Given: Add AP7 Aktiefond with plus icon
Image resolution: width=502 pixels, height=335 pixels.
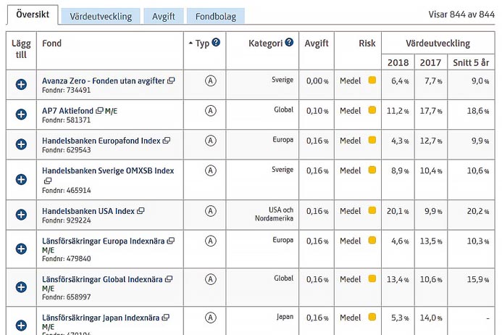Looking at the screenshot, I should [x=21, y=114].
